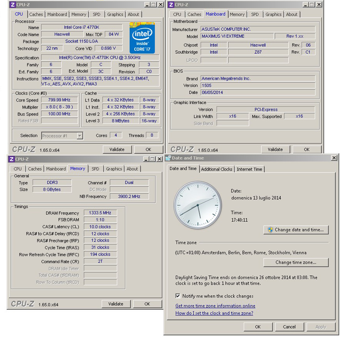Screen dimensions: 352x359
Task: Open Caches tab in the memory timings window
Action: coord(35,169)
